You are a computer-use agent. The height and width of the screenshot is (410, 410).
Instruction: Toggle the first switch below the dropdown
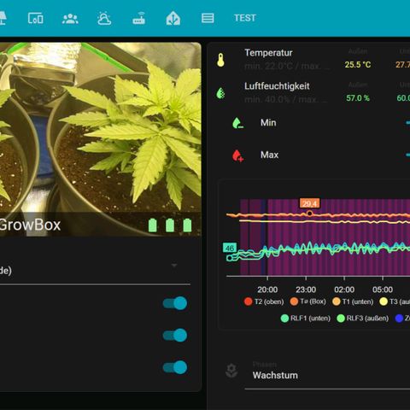pos(175,303)
